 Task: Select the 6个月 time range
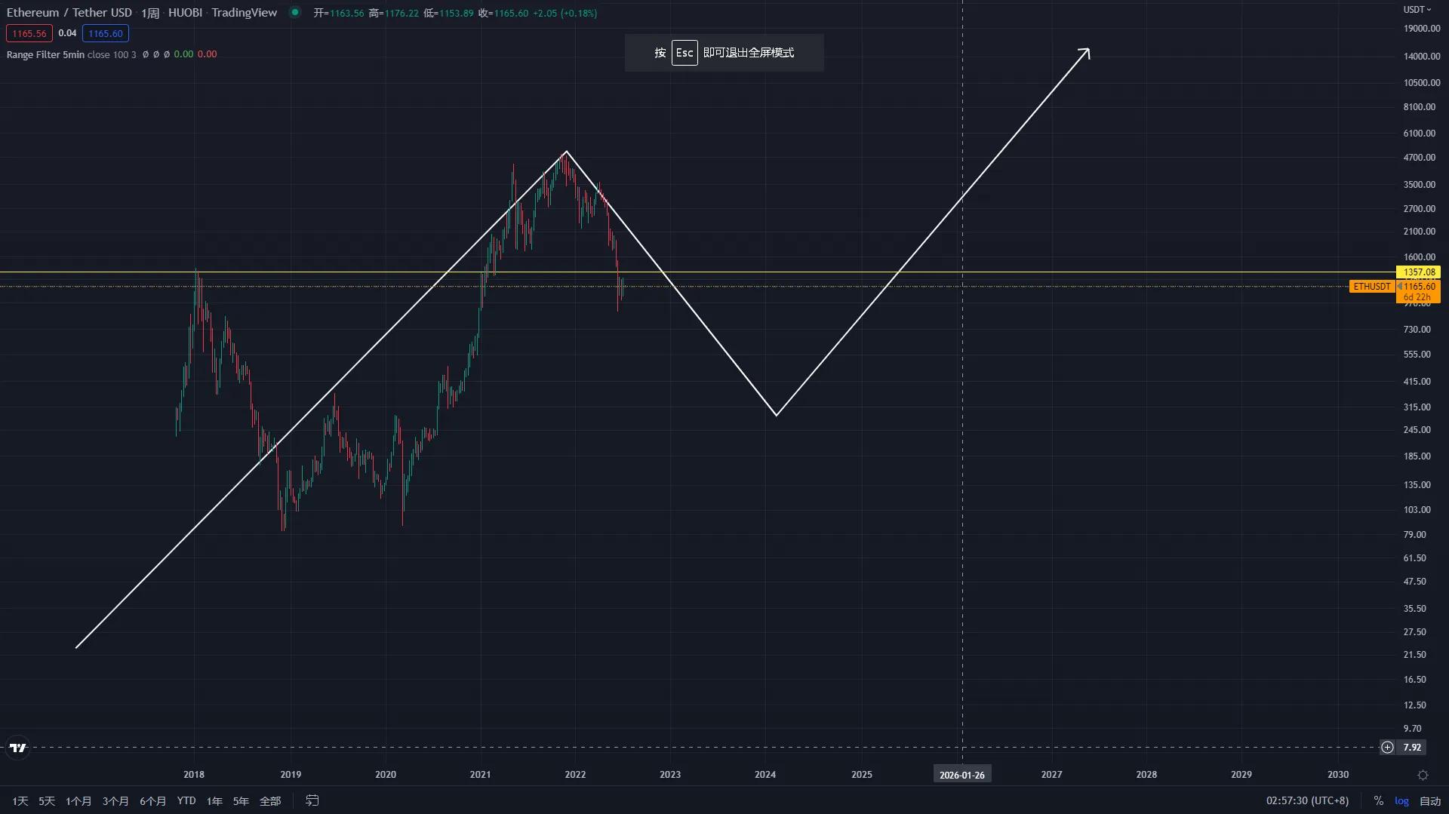[152, 800]
